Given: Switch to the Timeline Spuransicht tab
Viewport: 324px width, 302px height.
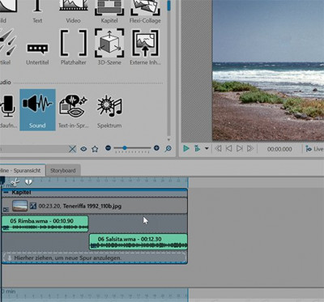Looking at the screenshot, I should [22, 170].
